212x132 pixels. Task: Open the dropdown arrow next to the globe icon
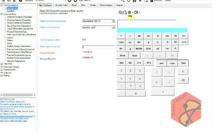[139, 13]
